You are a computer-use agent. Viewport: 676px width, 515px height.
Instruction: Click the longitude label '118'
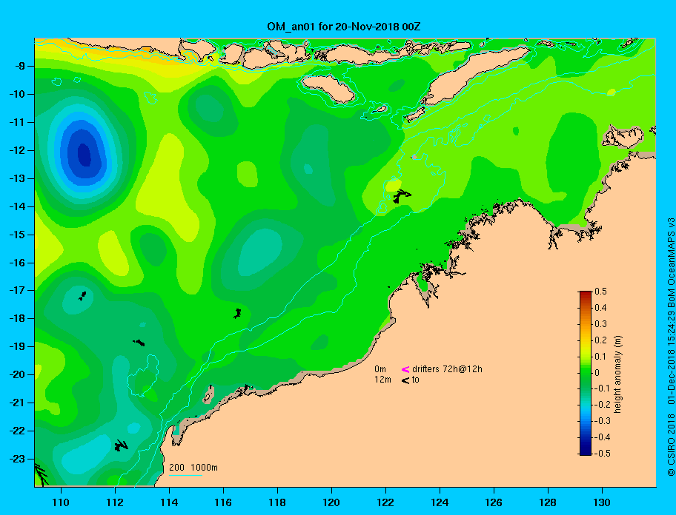pos(277,502)
